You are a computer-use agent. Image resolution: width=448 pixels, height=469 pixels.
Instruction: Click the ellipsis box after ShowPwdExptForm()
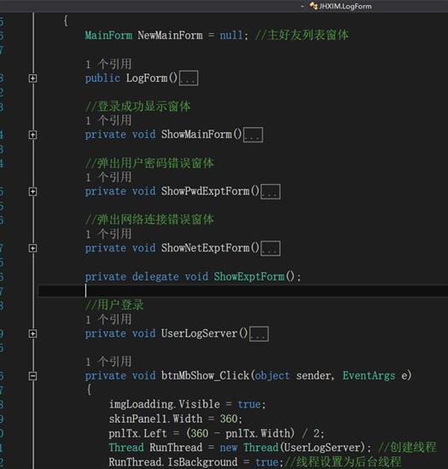click(x=271, y=192)
